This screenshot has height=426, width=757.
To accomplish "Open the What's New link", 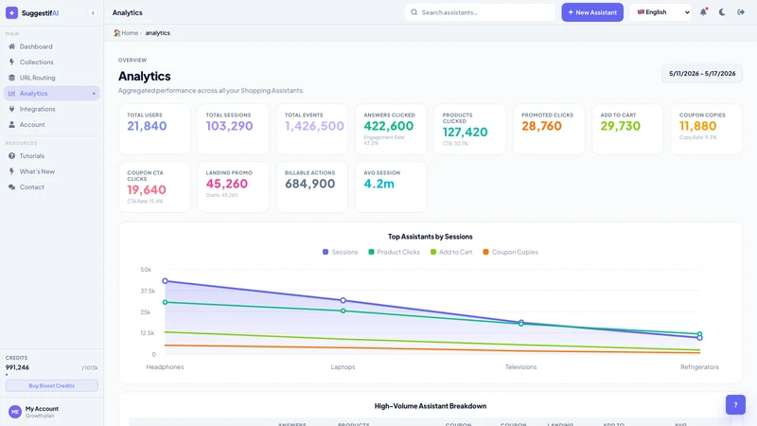I will tap(52, 171).
